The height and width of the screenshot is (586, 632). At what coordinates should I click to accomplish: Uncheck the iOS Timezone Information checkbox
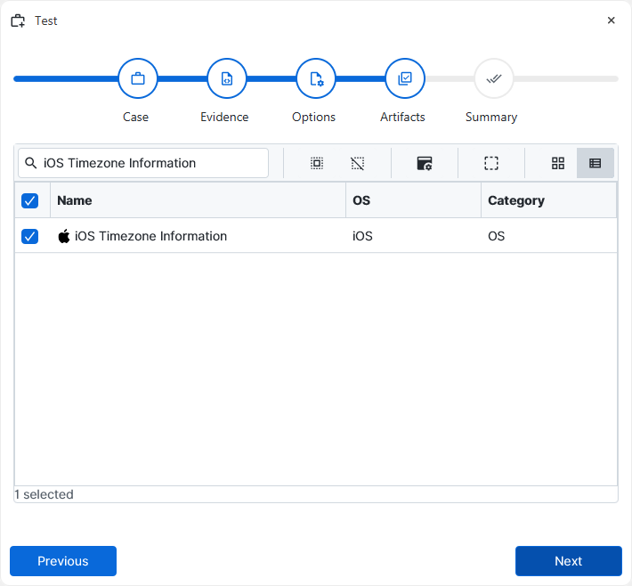tap(30, 236)
